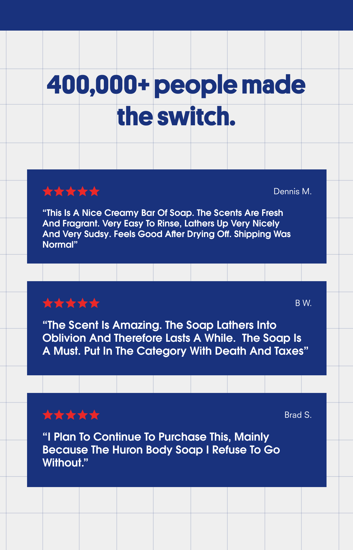
Task: Click the second star in Dennis M.'s rating
Action: [59, 191]
